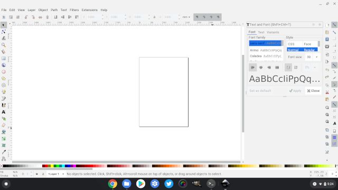Select the Arimo font family
This screenshot has width=338, height=190.
[266, 50]
